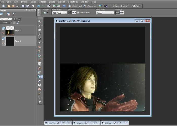This screenshot has width=177, height=126.
Task: Select the Red Eye tool
Action: pyautogui.click(x=39, y=47)
